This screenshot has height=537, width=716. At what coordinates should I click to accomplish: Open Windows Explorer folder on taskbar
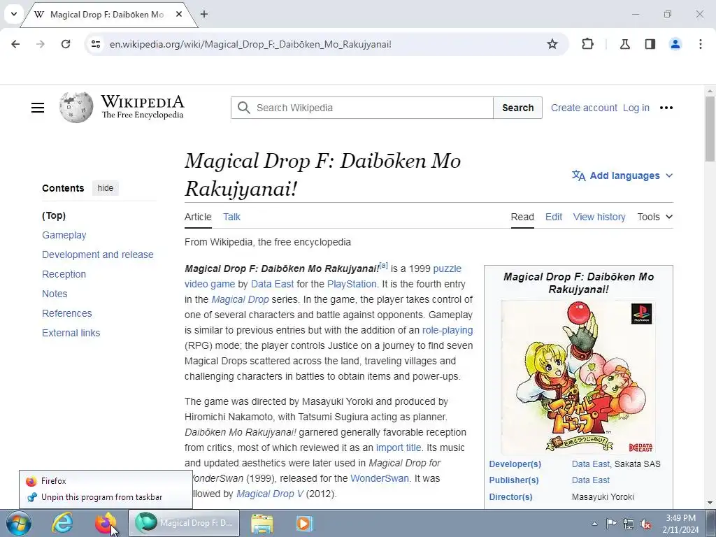(x=262, y=523)
